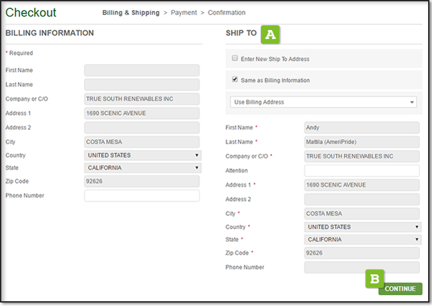Click the shipping Last Name field
432x307 pixels.
click(362, 142)
